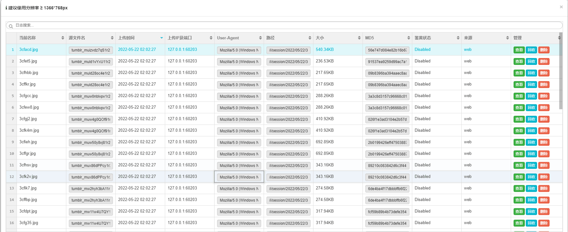This screenshot has height=232, width=568.
Task: Click 查看 button for 3cfk2v.jpg
Action: tap(519, 177)
